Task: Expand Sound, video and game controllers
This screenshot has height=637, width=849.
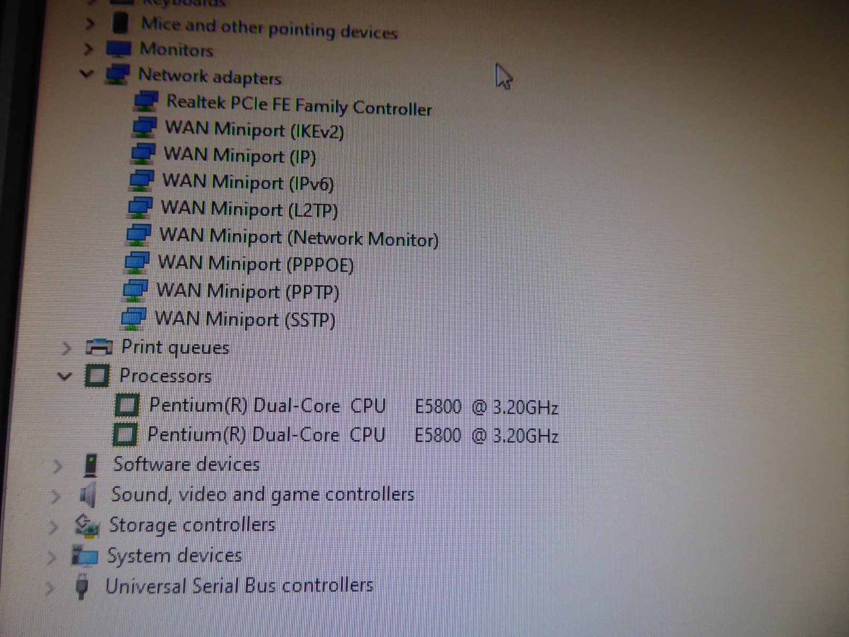Action: click(x=55, y=497)
